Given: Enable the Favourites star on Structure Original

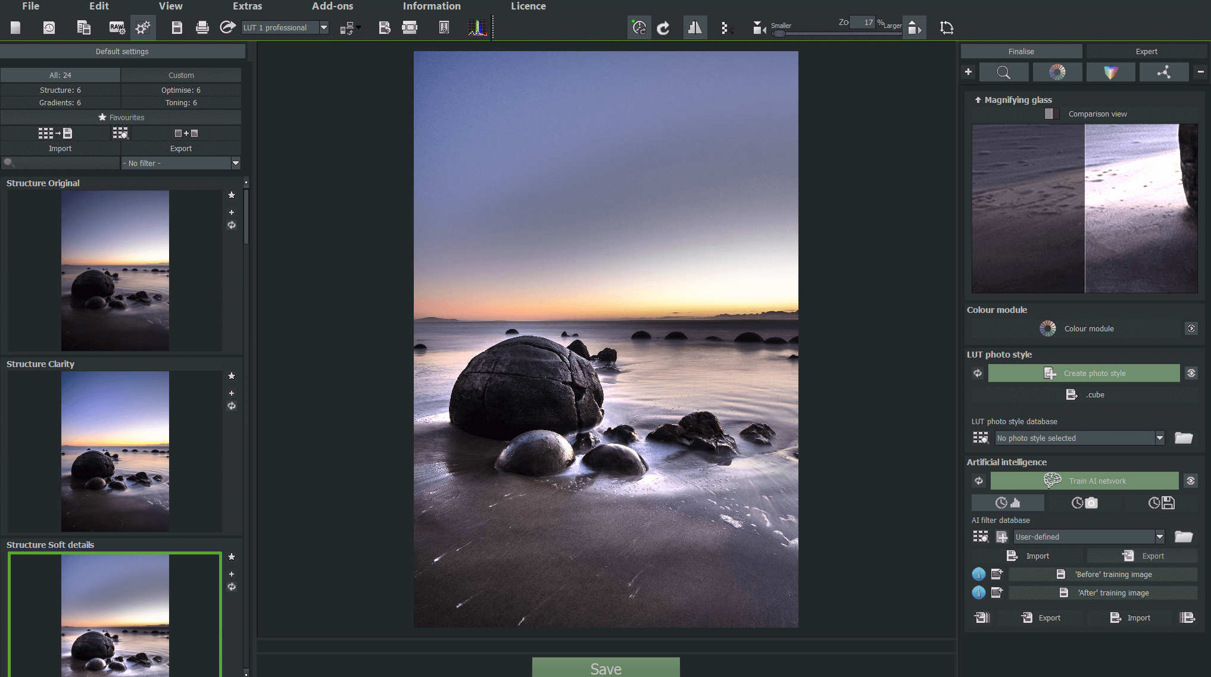Looking at the screenshot, I should point(232,195).
